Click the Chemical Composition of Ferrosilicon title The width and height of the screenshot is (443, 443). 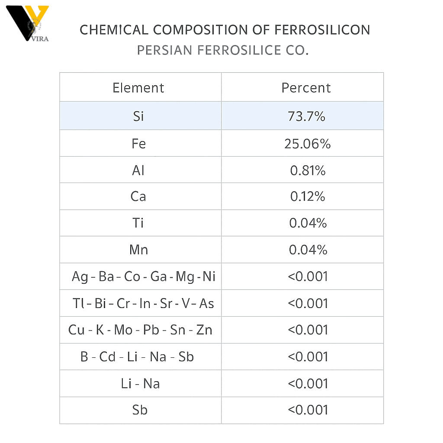click(225, 30)
